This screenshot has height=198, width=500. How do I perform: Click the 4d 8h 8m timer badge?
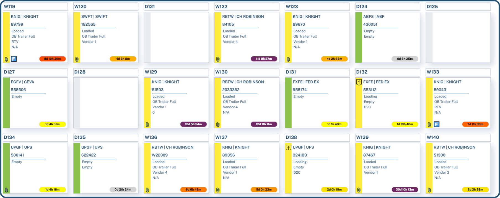tap(123, 59)
